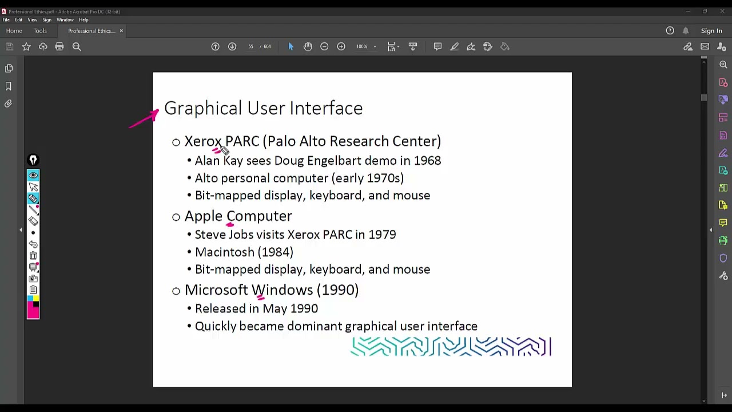Take a screenshot with camera icon
732x412 pixels.
(x=33, y=279)
